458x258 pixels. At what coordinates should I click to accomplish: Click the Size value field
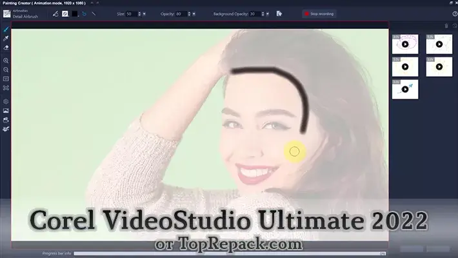pos(131,14)
